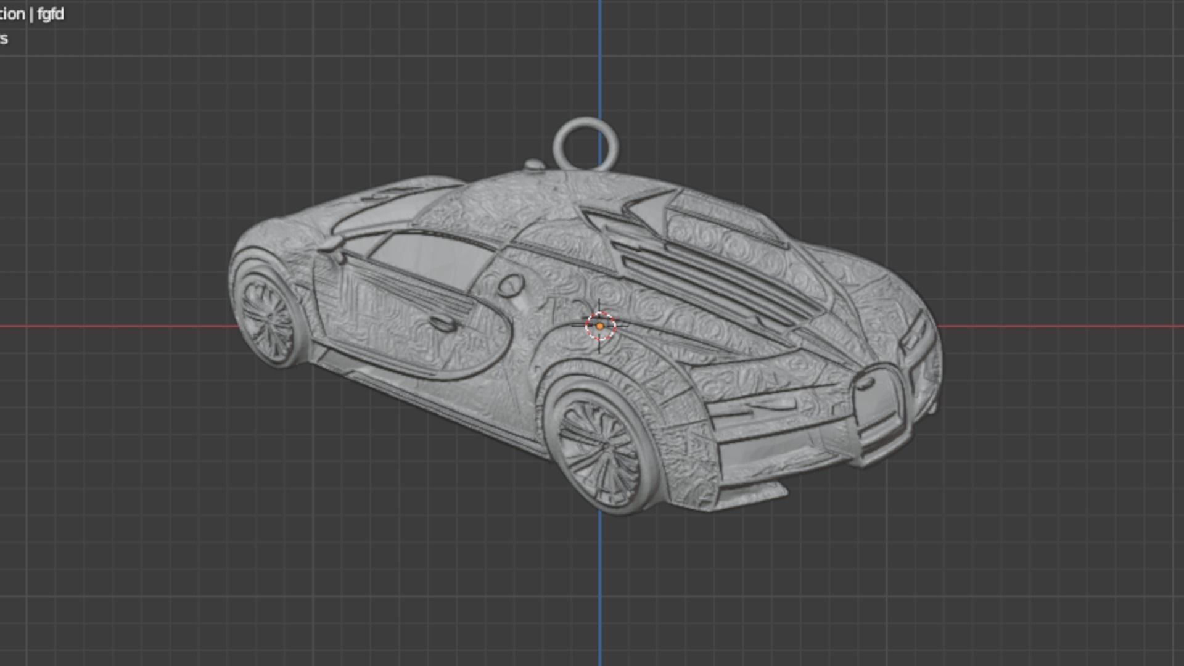Click the orange origin point inside 3D cursor

pos(599,326)
